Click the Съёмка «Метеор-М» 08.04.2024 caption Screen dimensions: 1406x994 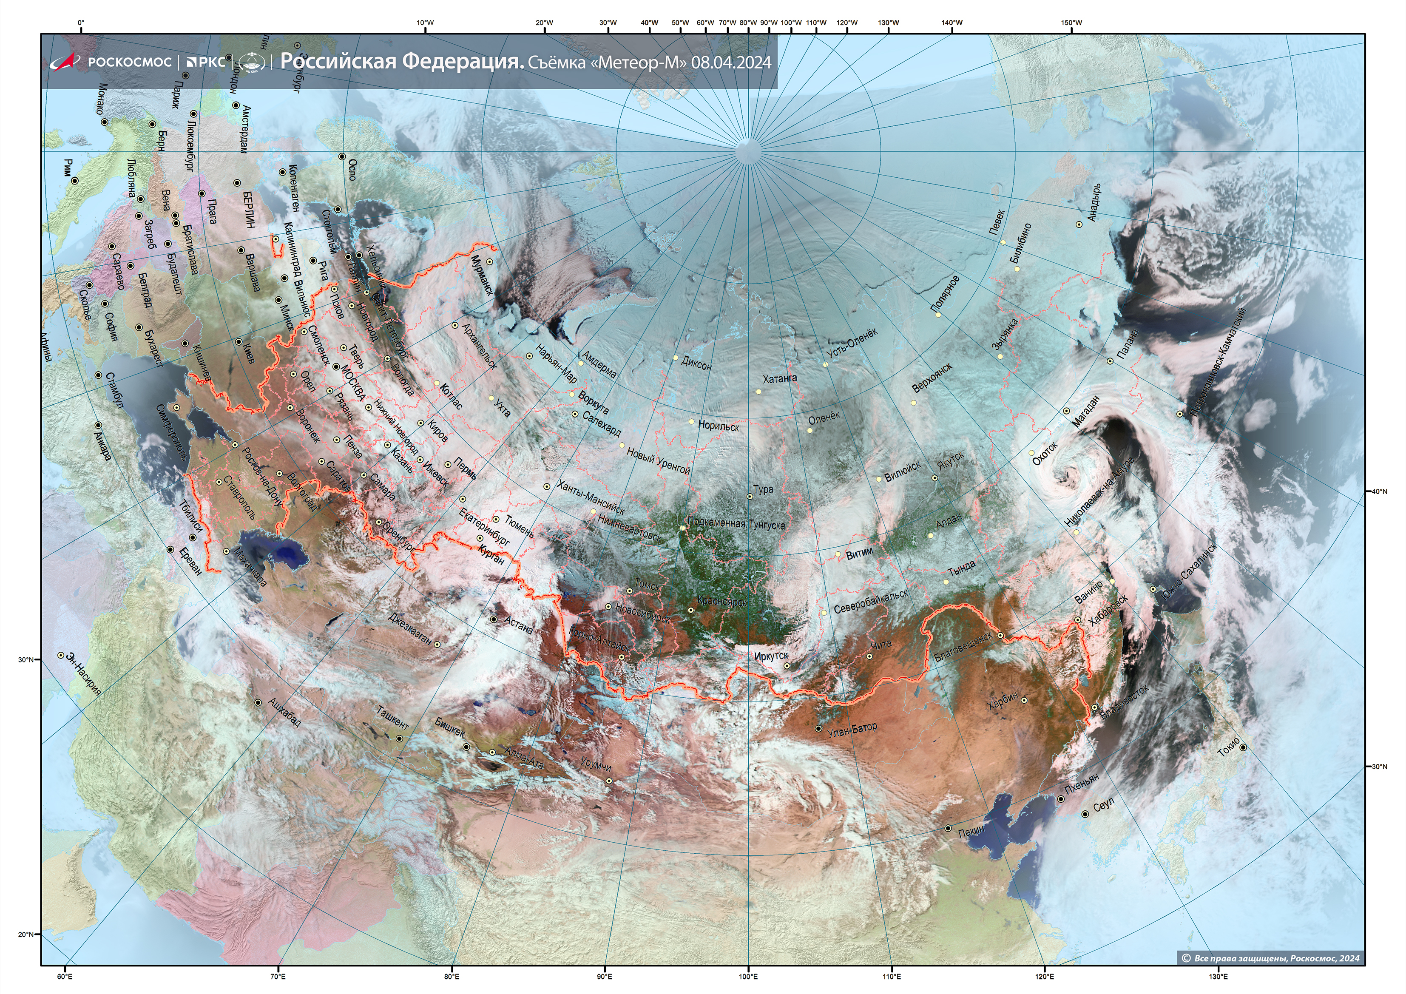point(649,62)
